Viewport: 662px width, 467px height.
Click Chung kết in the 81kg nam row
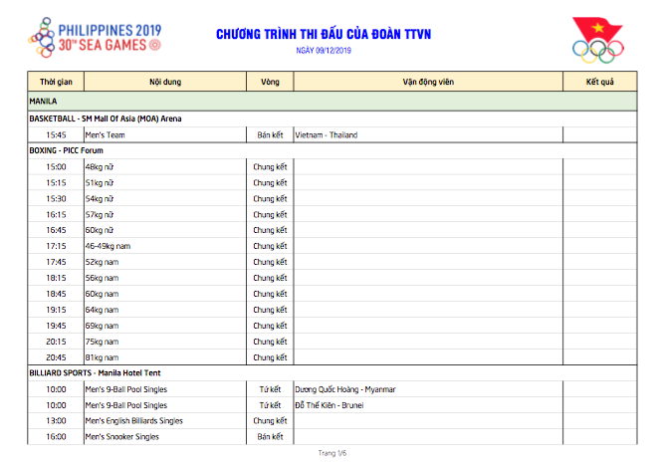coord(270,357)
